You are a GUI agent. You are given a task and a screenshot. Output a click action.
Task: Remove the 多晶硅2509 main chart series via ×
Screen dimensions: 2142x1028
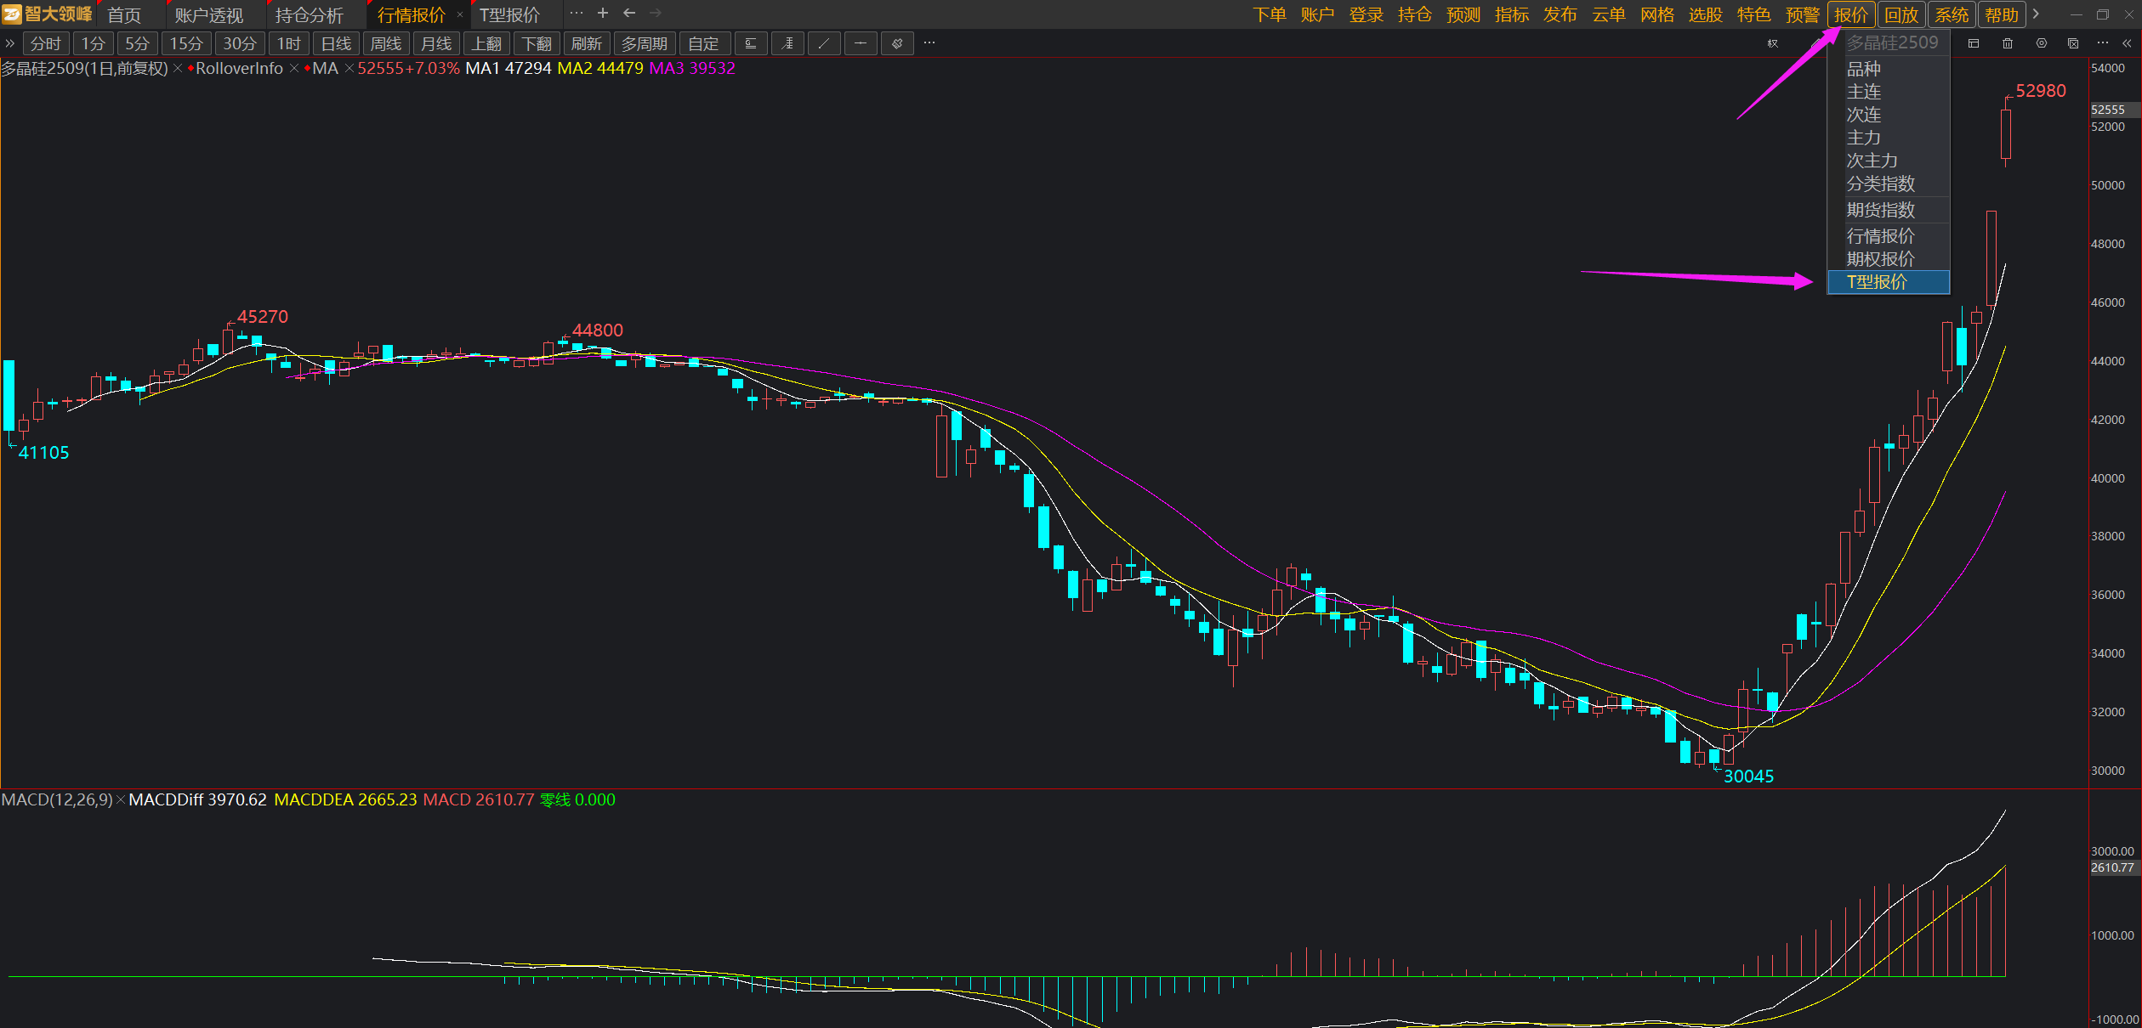[178, 69]
